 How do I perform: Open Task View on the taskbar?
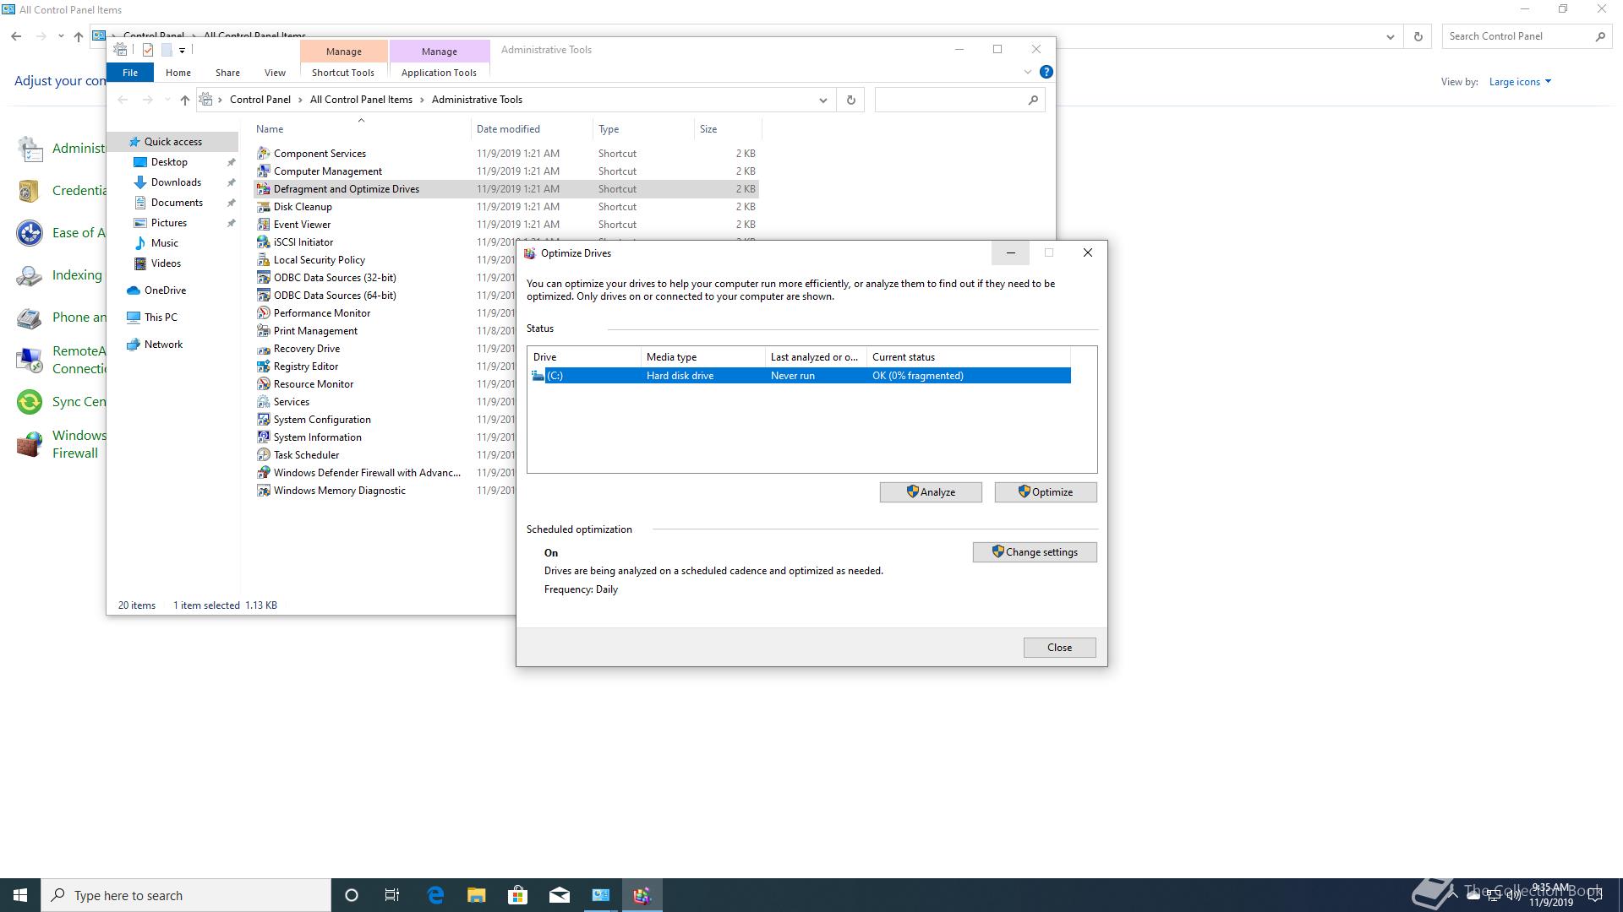click(x=392, y=895)
